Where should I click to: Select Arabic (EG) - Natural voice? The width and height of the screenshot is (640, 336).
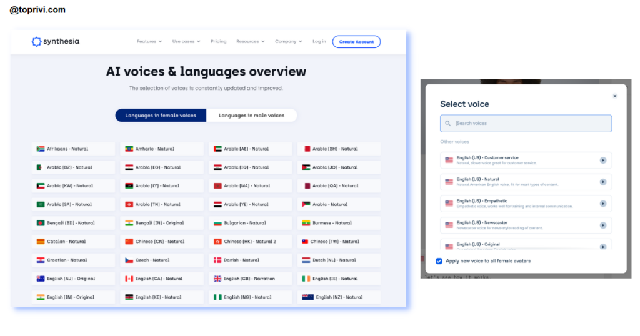[x=162, y=167]
